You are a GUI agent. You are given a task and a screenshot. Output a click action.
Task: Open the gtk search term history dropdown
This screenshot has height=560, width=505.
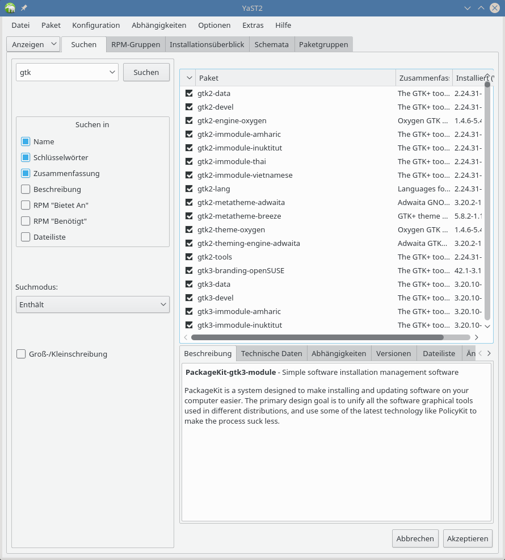(111, 72)
